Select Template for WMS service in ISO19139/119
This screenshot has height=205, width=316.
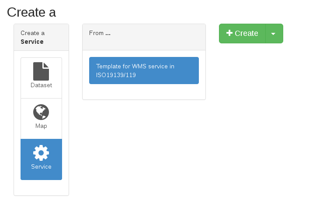pyautogui.click(x=144, y=71)
